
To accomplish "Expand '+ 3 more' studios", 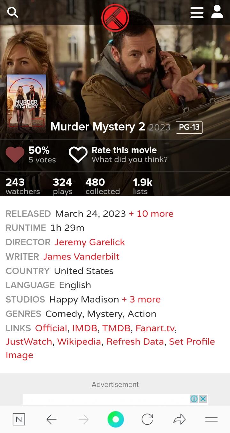I will coord(141,299).
